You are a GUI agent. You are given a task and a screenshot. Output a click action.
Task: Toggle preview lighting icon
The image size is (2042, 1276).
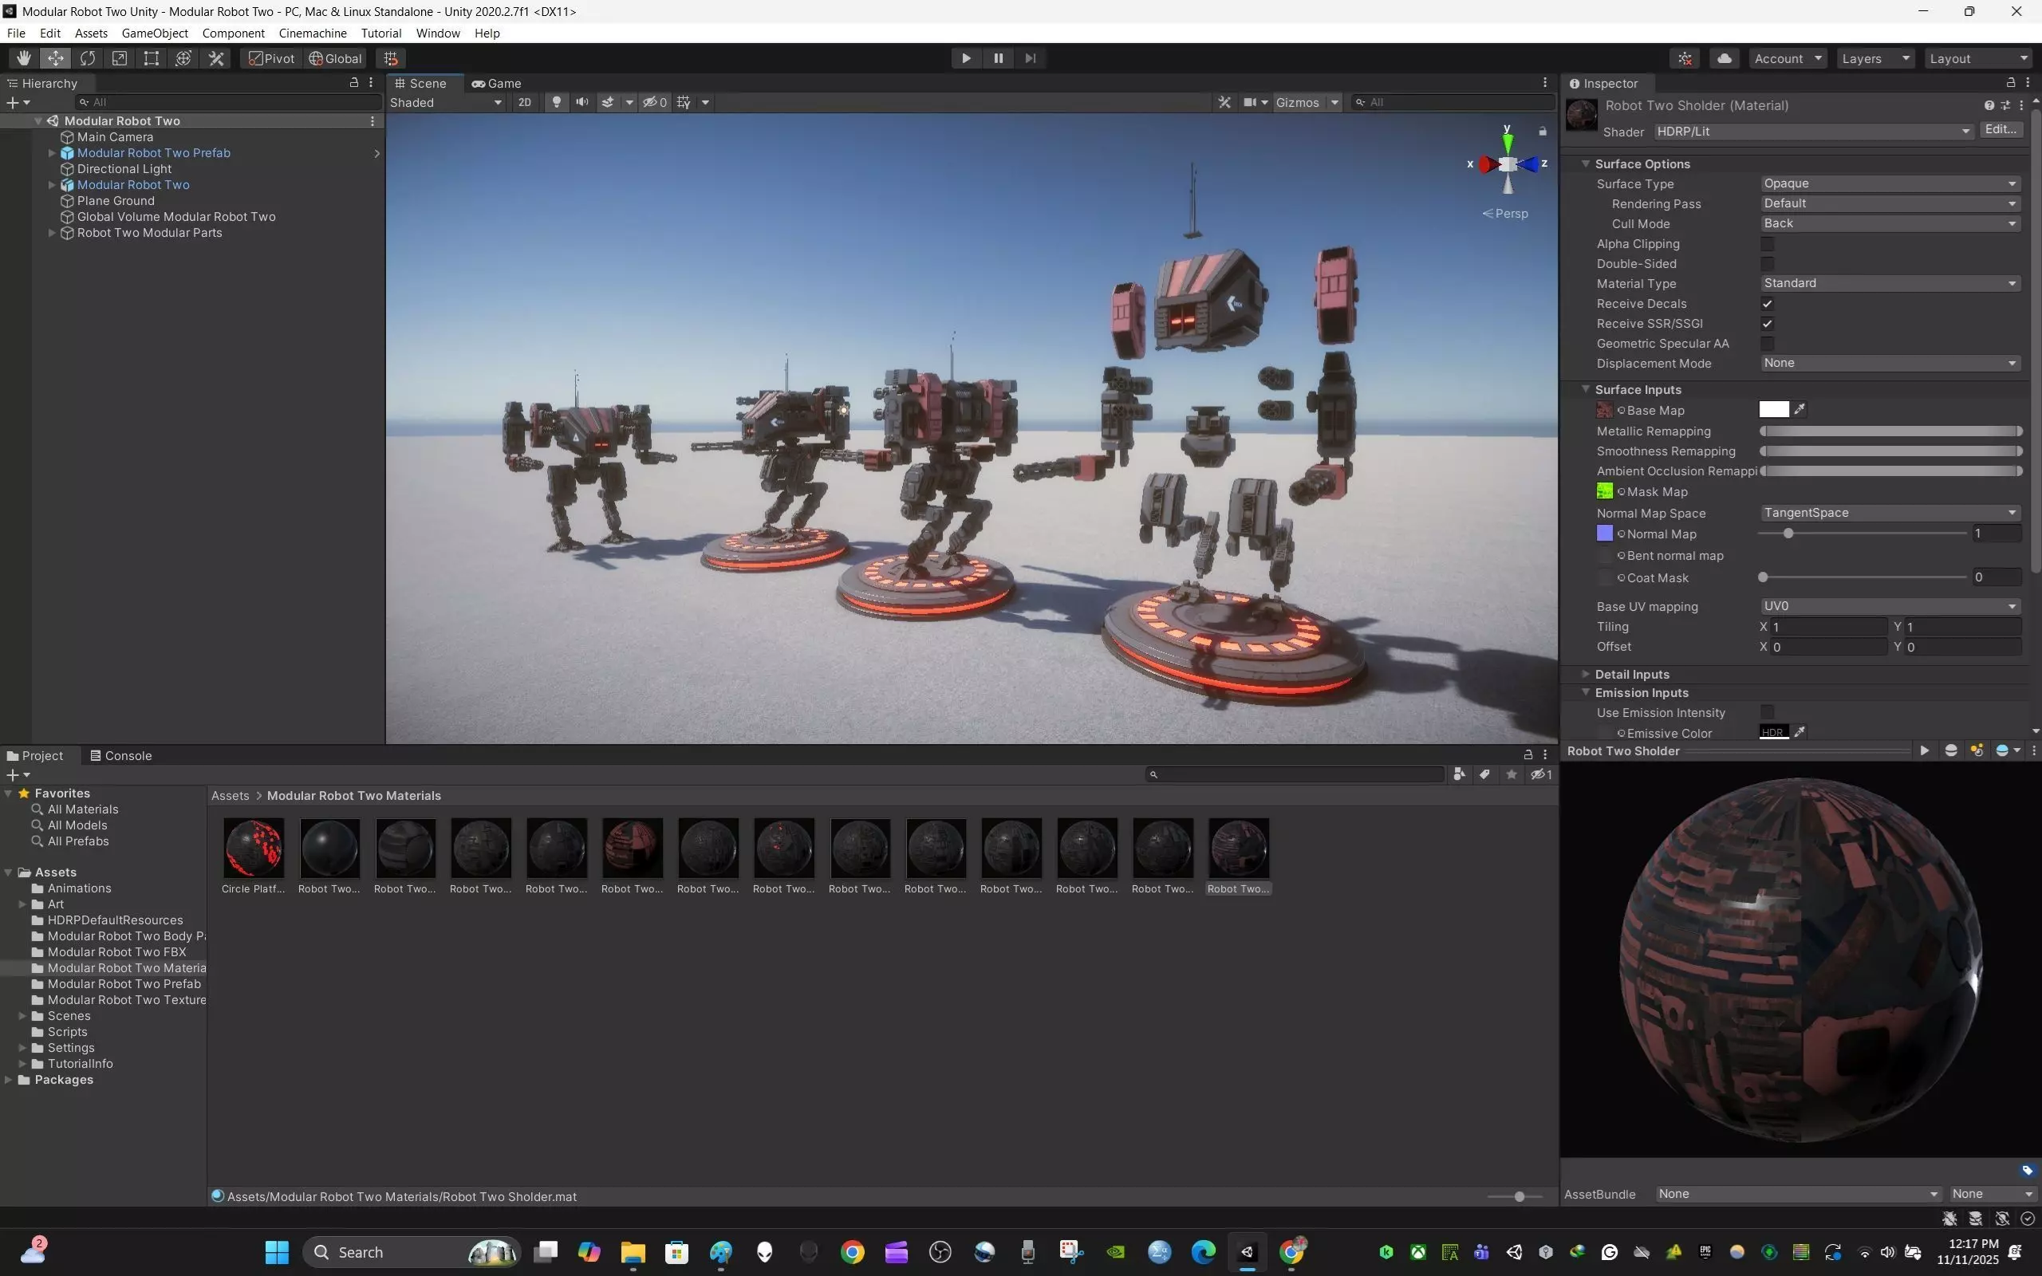click(1977, 751)
